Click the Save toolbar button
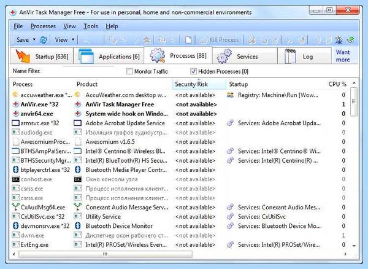Screen dimensions: 368x269 pos(23,40)
